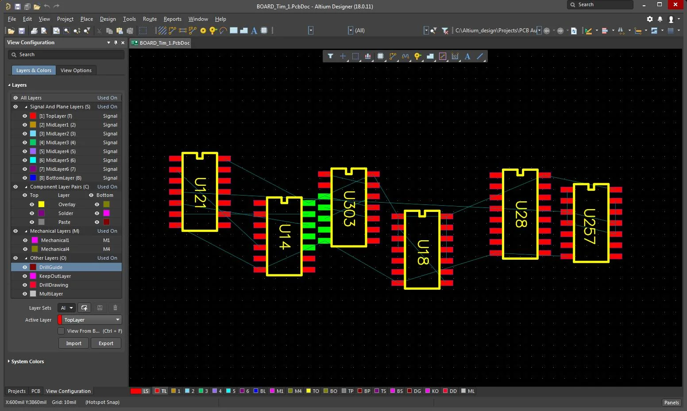Open the PCB Filter tool on floating toolbar
Viewport: 687px width, 411px height.
click(x=330, y=56)
